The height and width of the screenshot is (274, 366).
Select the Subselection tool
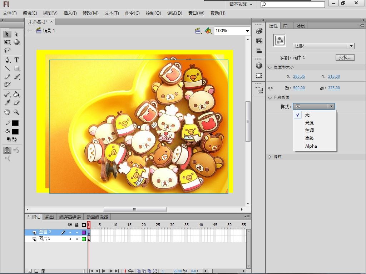(16, 34)
